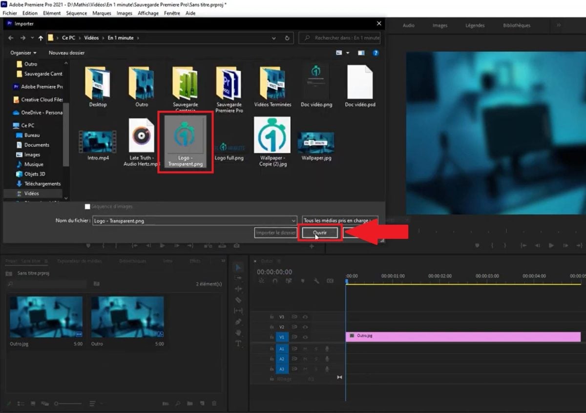This screenshot has width=586, height=413.
Task: Toggle V3 track output eye
Action: click(305, 317)
